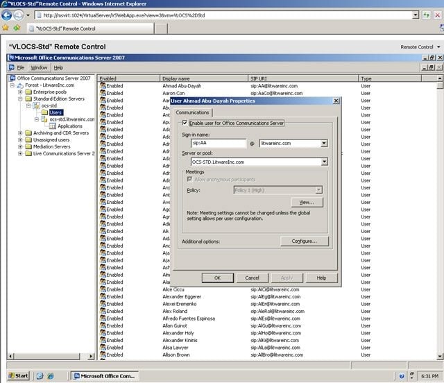This screenshot has height=383, width=444.
Task: Click the Mediation Servers folder icon
Action: click(x=28, y=146)
